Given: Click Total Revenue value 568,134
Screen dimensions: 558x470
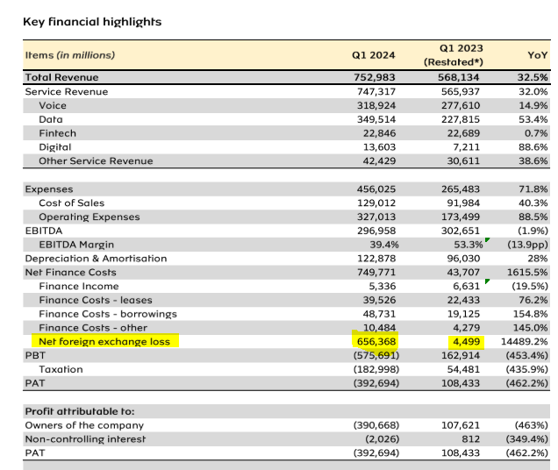Looking at the screenshot, I should pyautogui.click(x=458, y=77).
